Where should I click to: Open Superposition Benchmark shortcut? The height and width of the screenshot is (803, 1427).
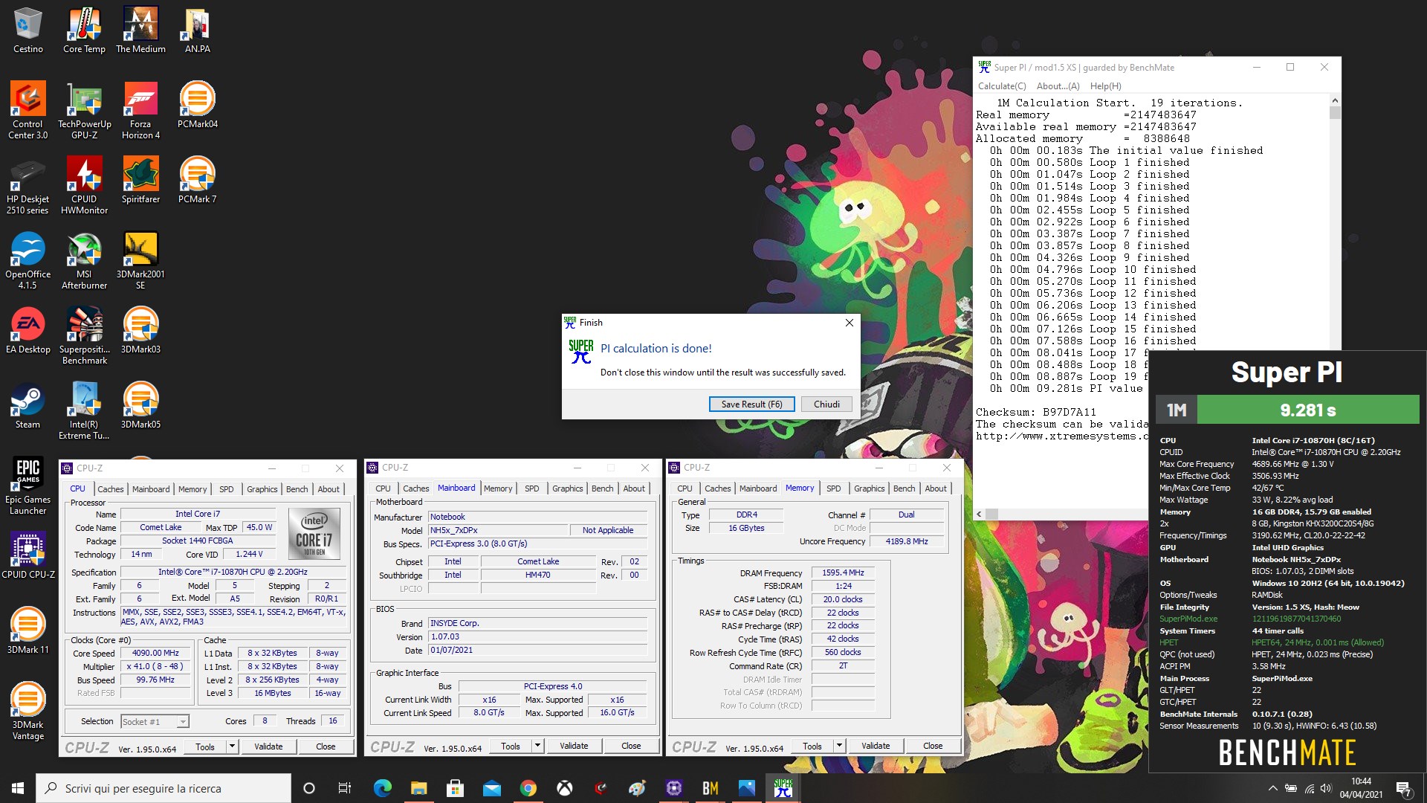pos(84,335)
